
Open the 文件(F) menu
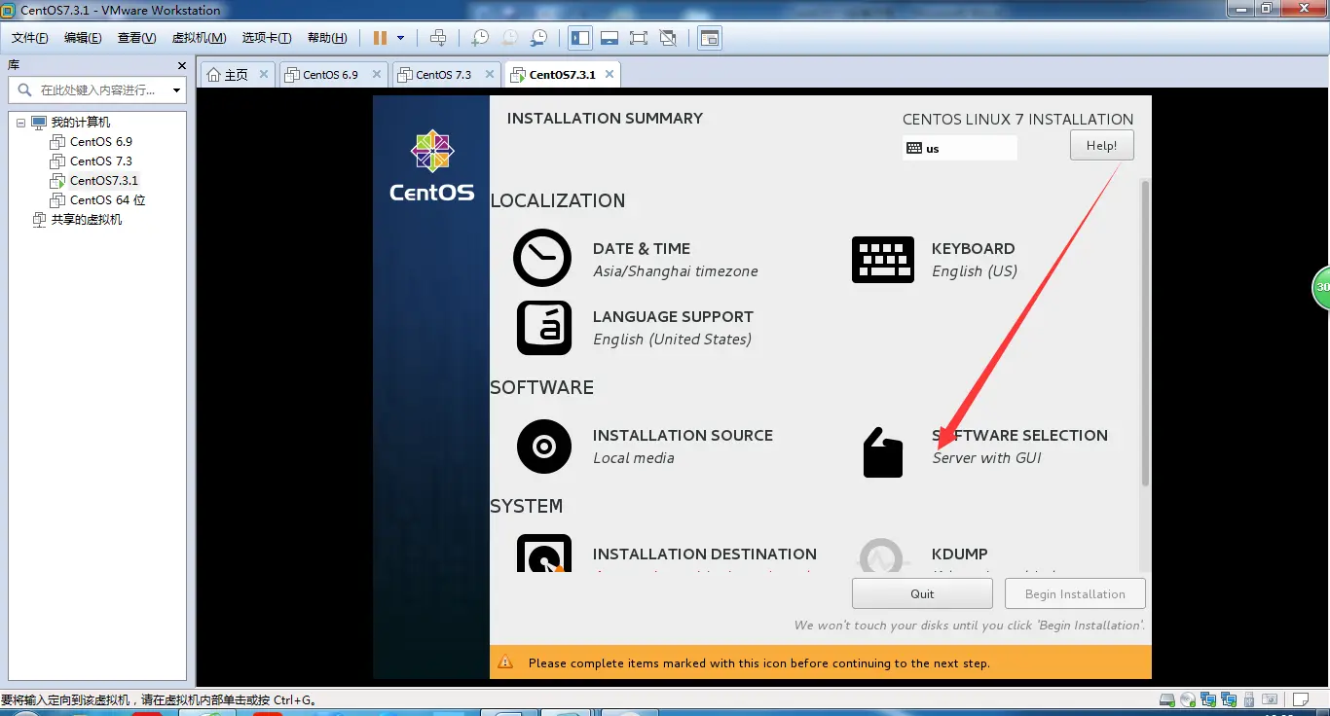pyautogui.click(x=30, y=38)
